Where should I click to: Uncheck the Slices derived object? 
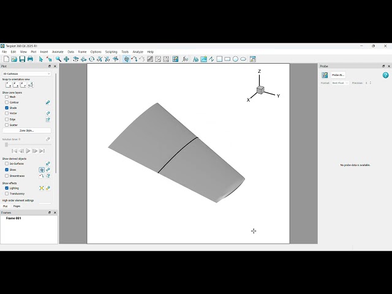(7, 170)
